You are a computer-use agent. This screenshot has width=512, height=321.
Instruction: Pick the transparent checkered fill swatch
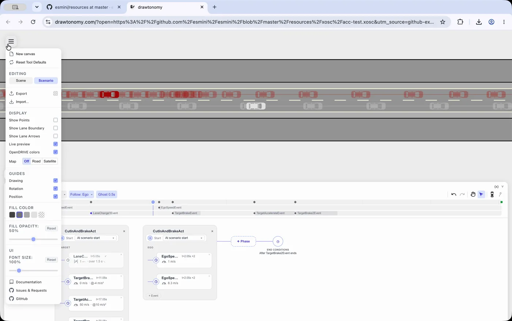[41, 215]
